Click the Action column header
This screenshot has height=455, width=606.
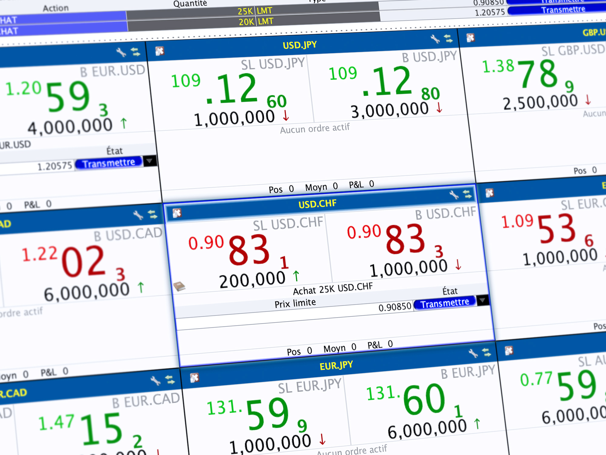point(56,8)
